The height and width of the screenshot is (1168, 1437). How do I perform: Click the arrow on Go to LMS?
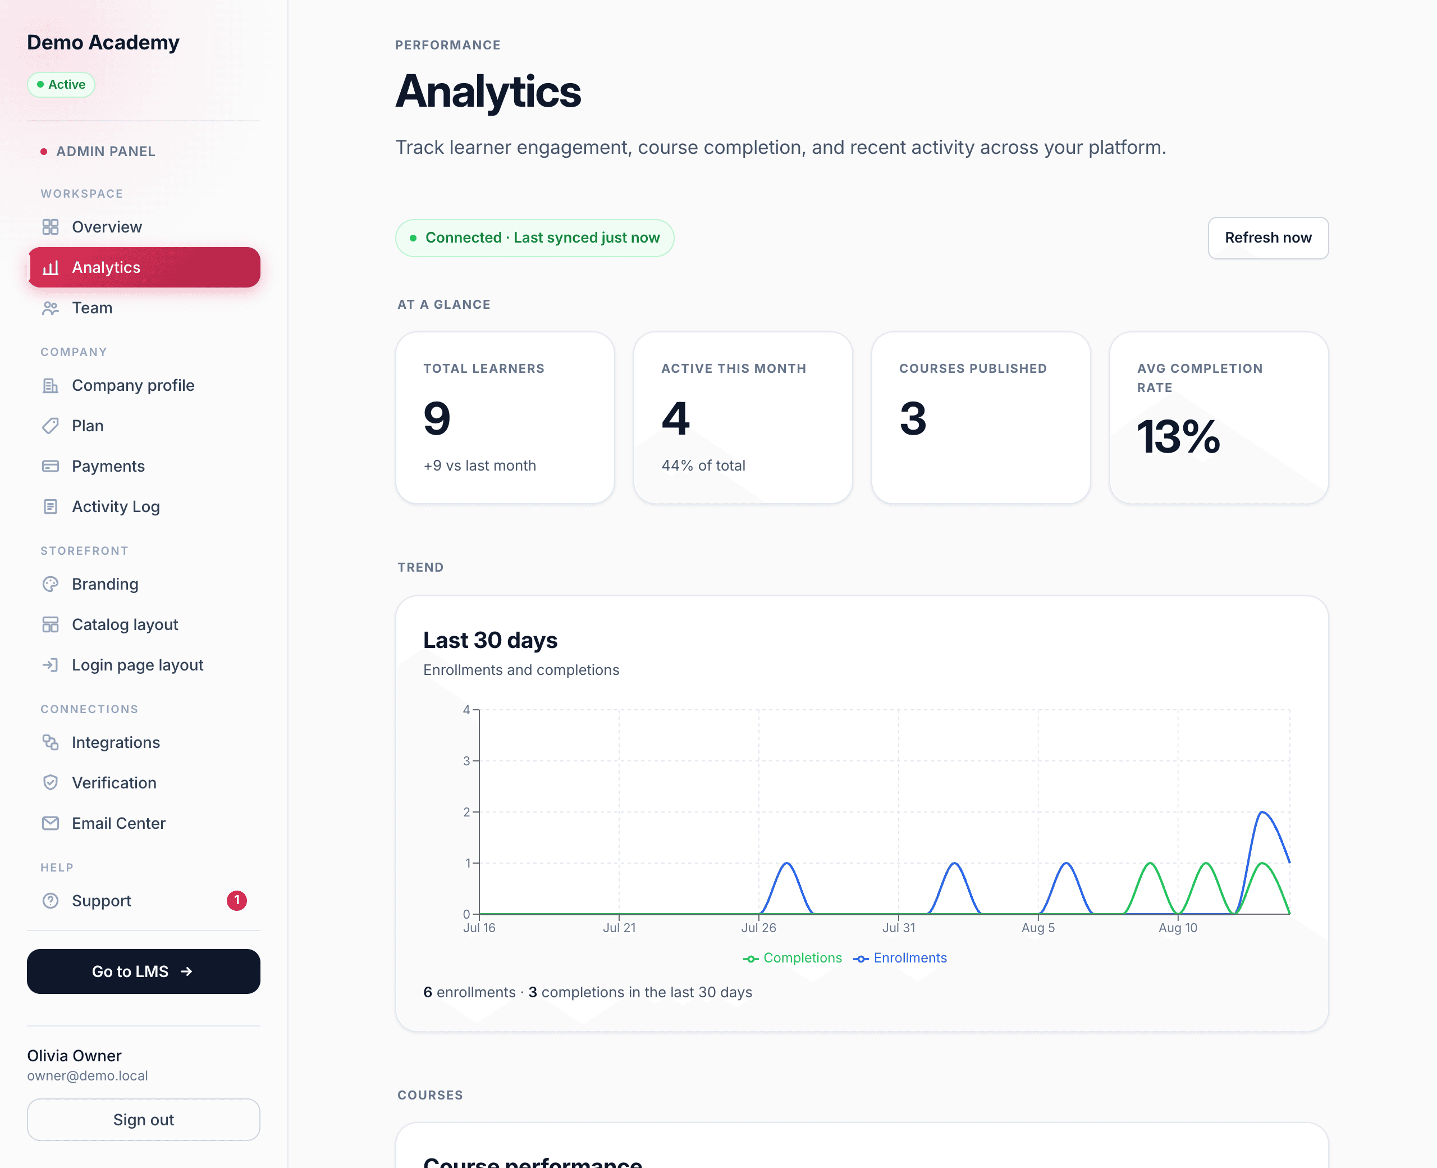tap(187, 971)
